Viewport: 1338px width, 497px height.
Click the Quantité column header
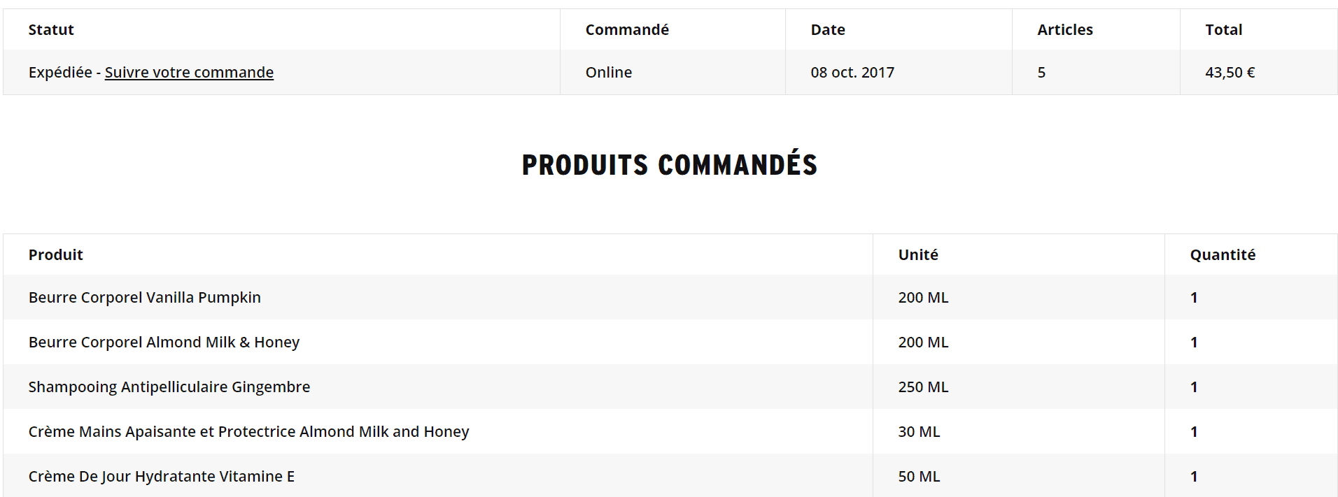point(1223,254)
